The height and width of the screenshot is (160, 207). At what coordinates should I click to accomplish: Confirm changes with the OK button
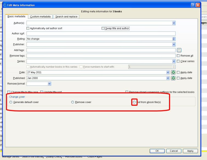[157, 151]
